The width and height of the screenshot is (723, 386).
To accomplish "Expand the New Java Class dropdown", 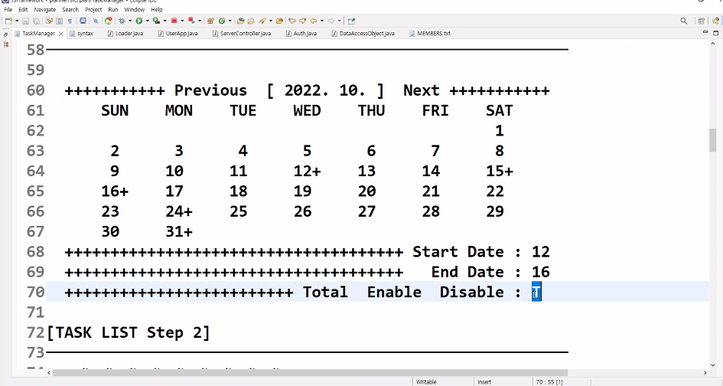I will tap(230, 21).
